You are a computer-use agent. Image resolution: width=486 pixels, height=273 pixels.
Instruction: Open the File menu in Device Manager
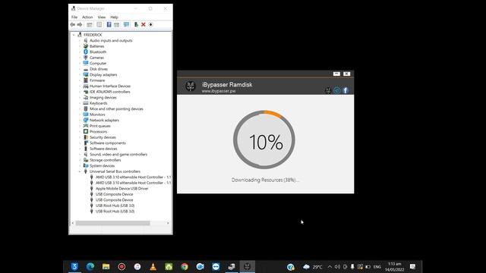tap(74, 17)
